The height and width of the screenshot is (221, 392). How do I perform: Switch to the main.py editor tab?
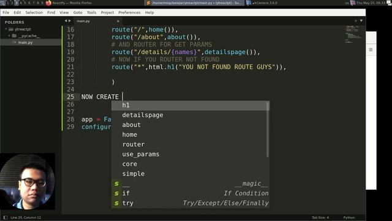click(97, 21)
